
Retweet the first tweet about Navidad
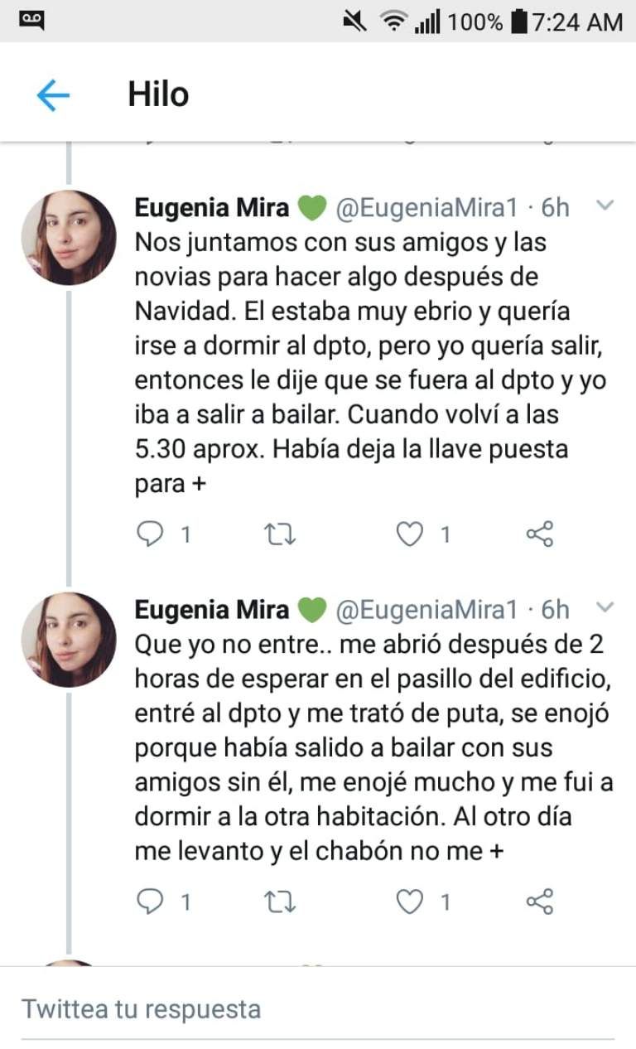(280, 534)
